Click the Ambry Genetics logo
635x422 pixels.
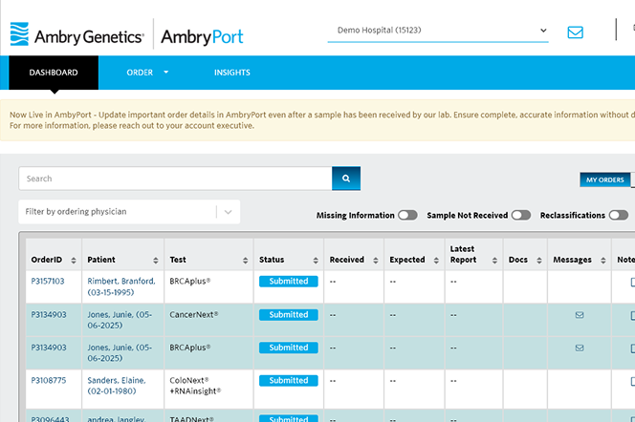pyautogui.click(x=77, y=34)
